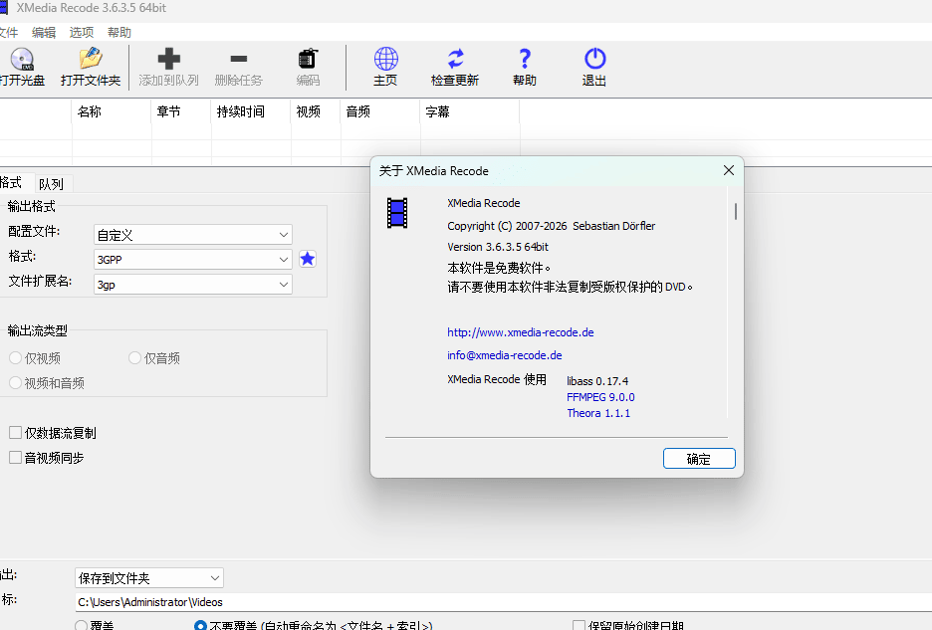Click the 音频 column header

(x=380, y=111)
